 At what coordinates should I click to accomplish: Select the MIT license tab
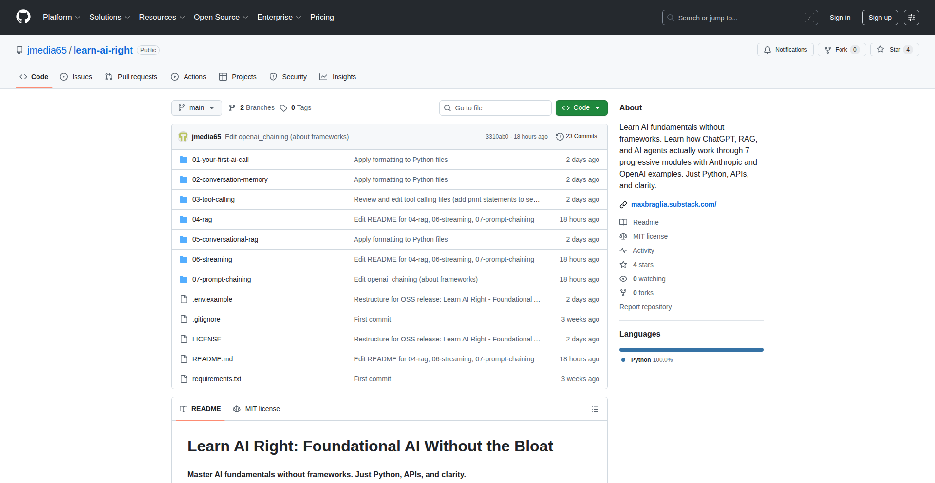[257, 409]
